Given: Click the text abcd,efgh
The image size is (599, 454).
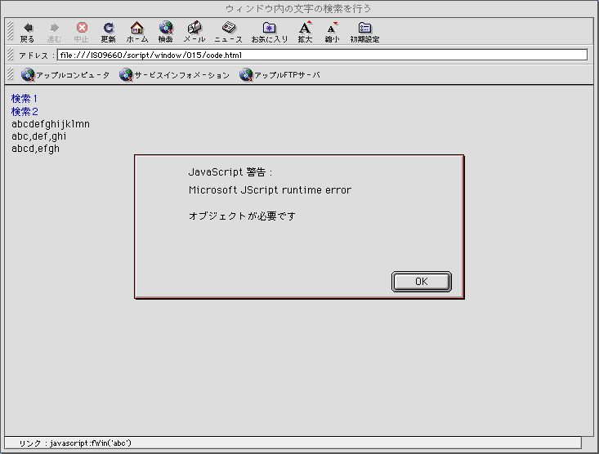Looking at the screenshot, I should point(35,149).
